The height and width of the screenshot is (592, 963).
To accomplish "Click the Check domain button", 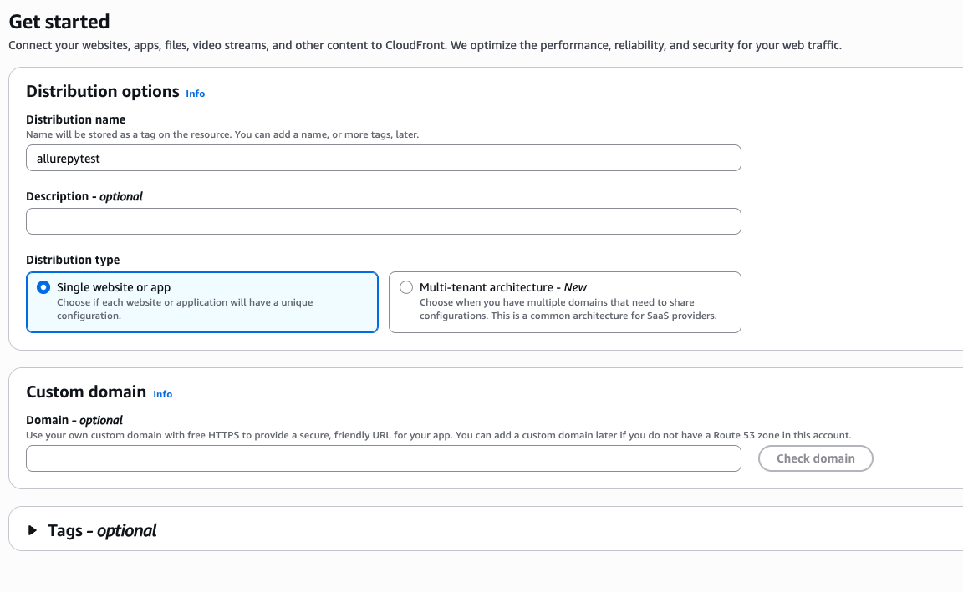I will pyautogui.click(x=816, y=458).
